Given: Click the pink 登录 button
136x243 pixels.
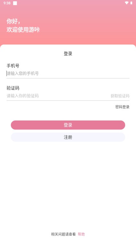Looking at the screenshot, I should pos(68,125).
